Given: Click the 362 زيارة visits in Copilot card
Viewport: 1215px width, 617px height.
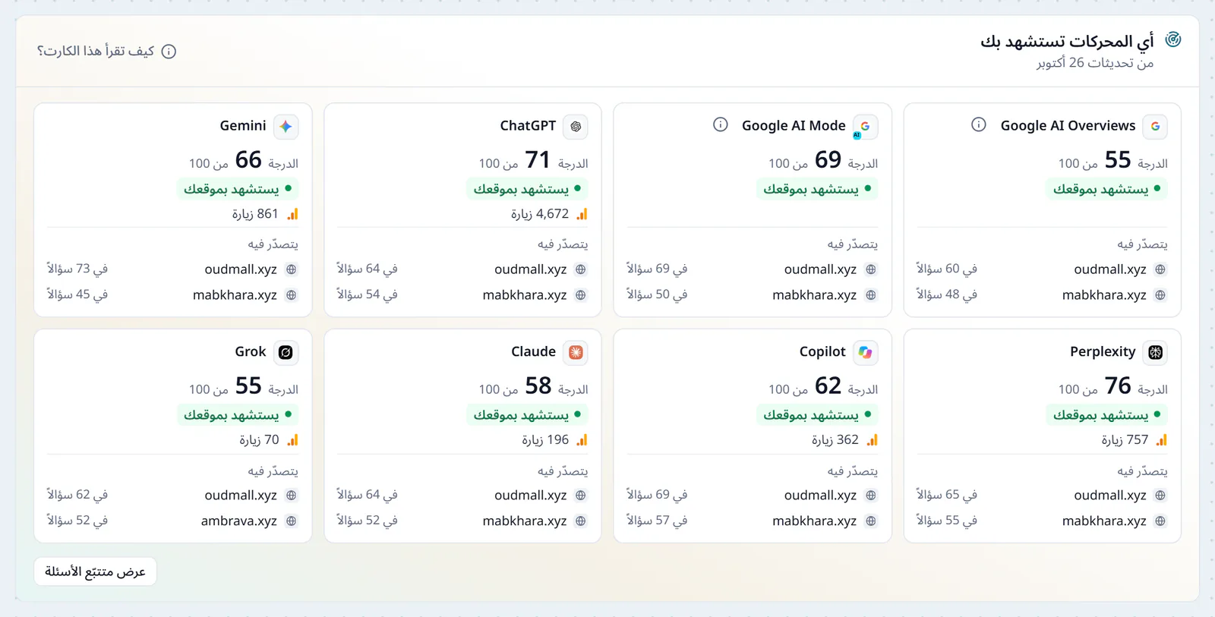Looking at the screenshot, I should click(835, 440).
